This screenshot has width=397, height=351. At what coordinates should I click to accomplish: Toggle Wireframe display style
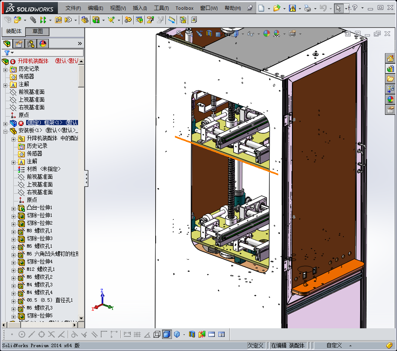pos(157,334)
